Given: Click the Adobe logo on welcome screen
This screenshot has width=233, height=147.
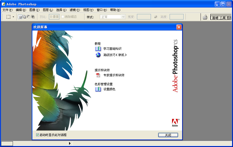Looking at the screenshot, I should coord(175,122).
